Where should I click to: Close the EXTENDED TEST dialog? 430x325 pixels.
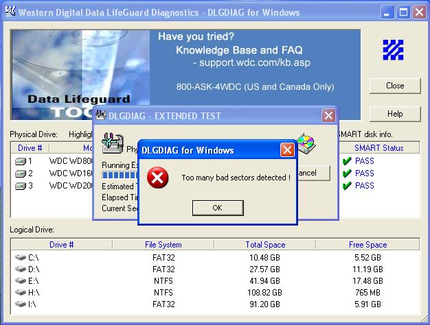pyautogui.click(x=328, y=116)
